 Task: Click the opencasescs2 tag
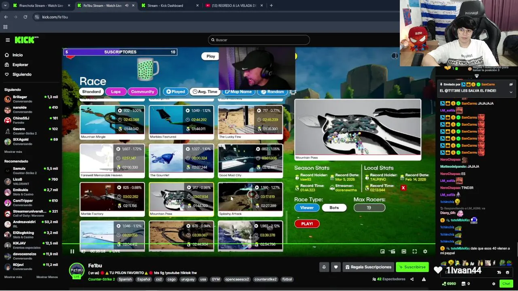(x=238, y=279)
